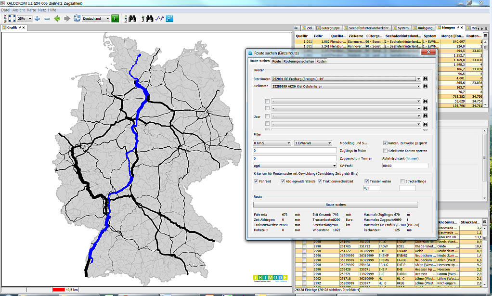
Task: Close the Mengen tab with its x
Action: point(462,27)
